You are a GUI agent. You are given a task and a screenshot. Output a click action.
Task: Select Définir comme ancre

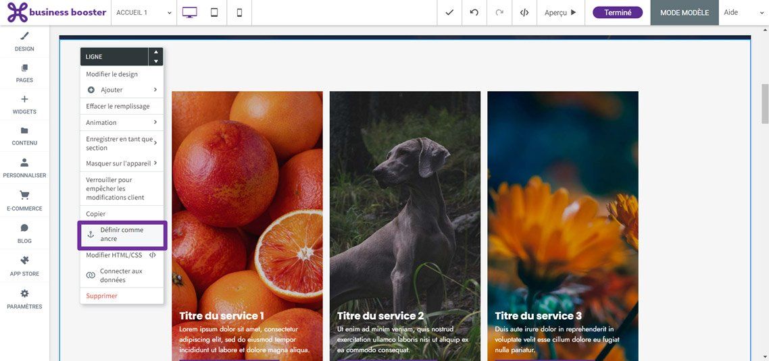coord(122,235)
